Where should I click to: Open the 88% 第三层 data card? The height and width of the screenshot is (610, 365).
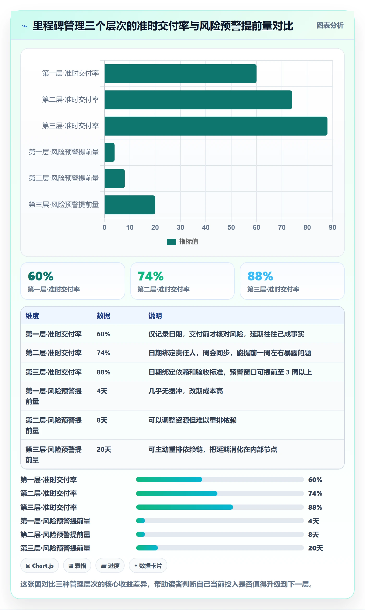(292, 281)
